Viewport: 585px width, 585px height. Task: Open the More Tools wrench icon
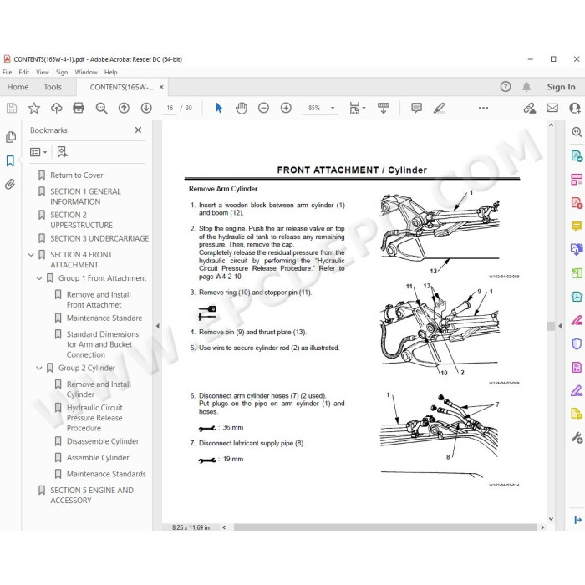coord(577,437)
